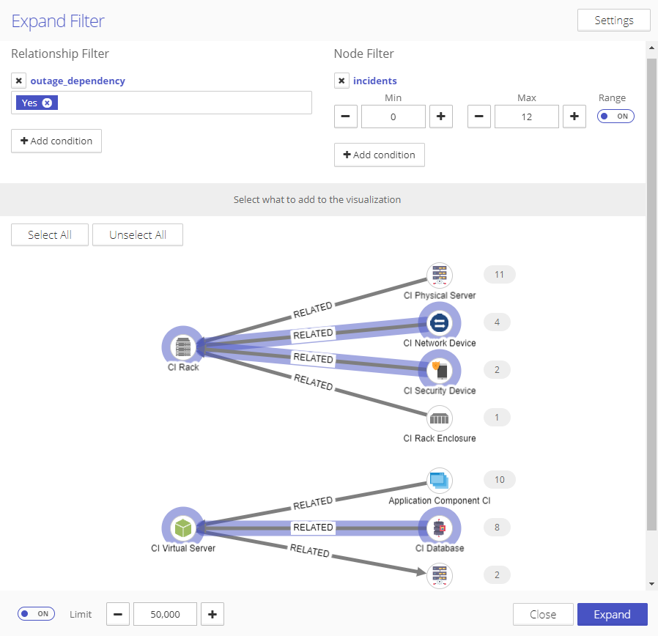Select the CI Rack Enclosure node
Image resolution: width=658 pixels, height=636 pixels.
440,418
